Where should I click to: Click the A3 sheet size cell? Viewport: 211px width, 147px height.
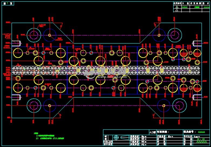(153, 132)
